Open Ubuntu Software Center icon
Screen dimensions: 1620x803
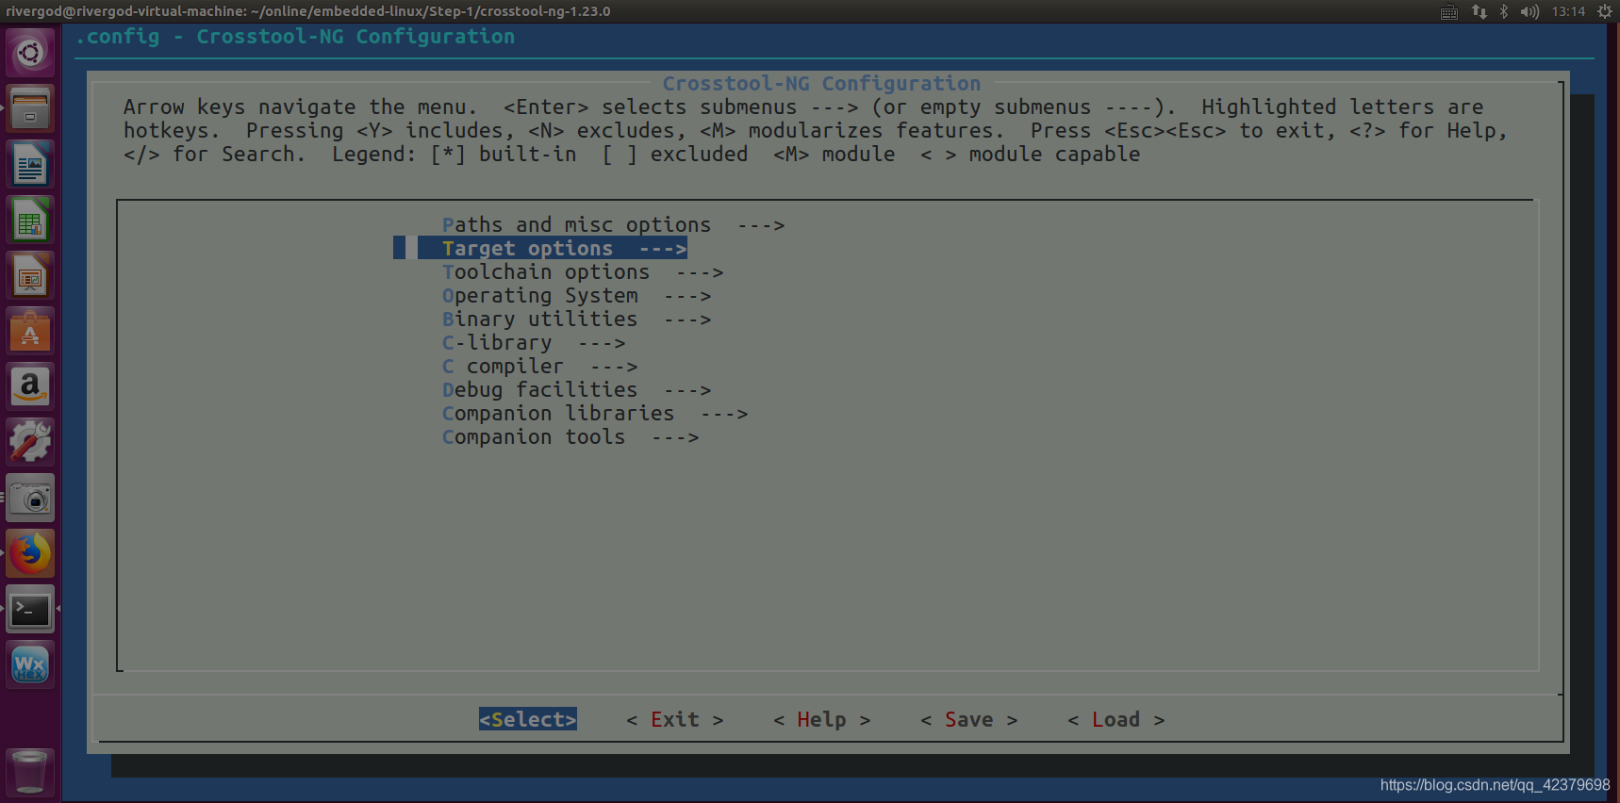pyautogui.click(x=30, y=331)
